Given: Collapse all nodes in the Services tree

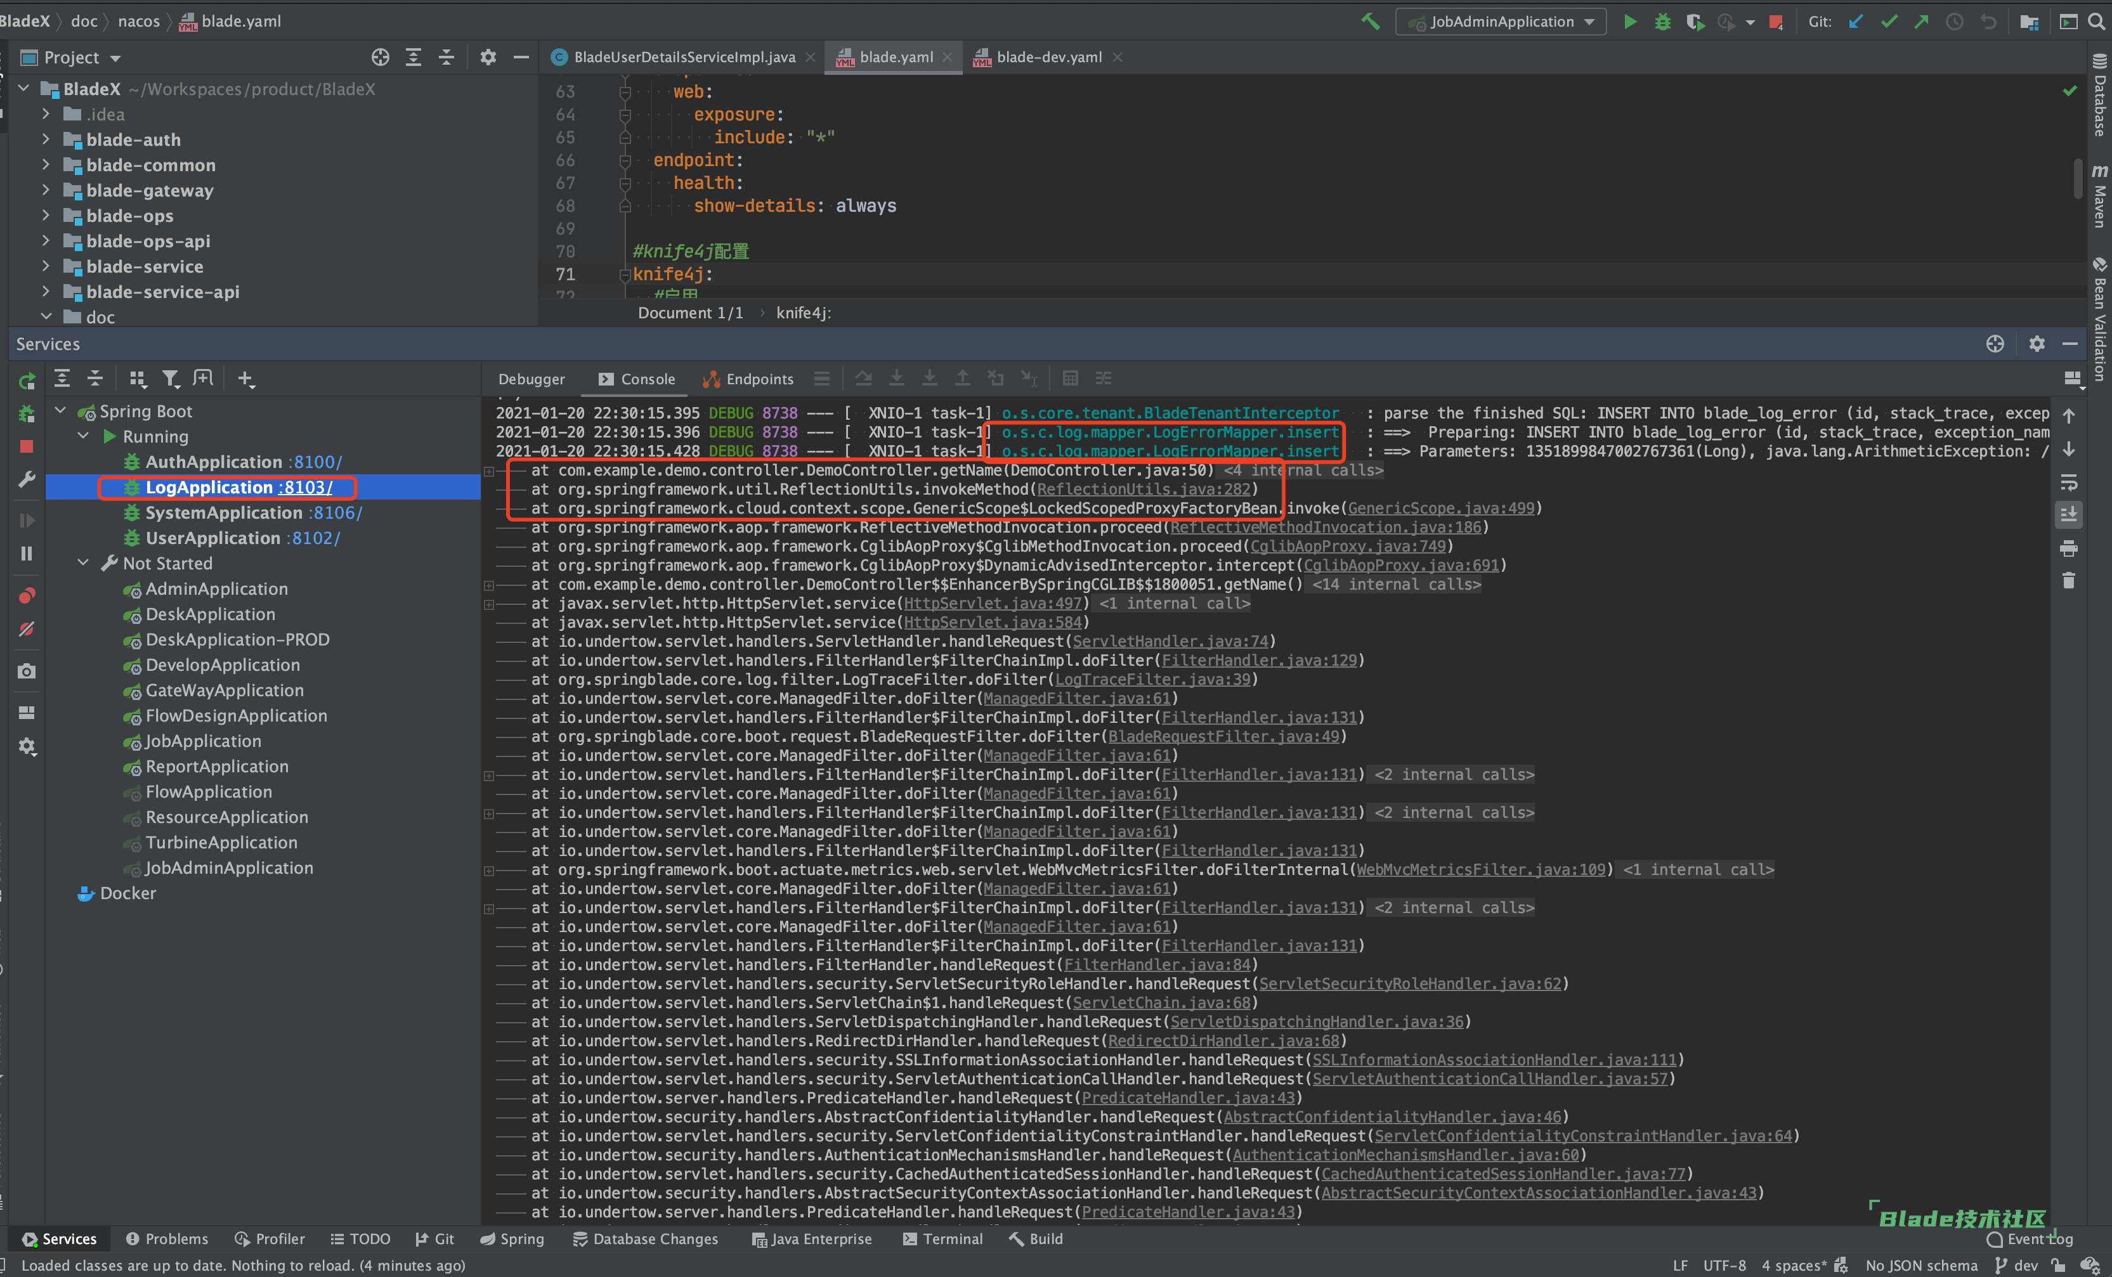Looking at the screenshot, I should pyautogui.click(x=95, y=378).
